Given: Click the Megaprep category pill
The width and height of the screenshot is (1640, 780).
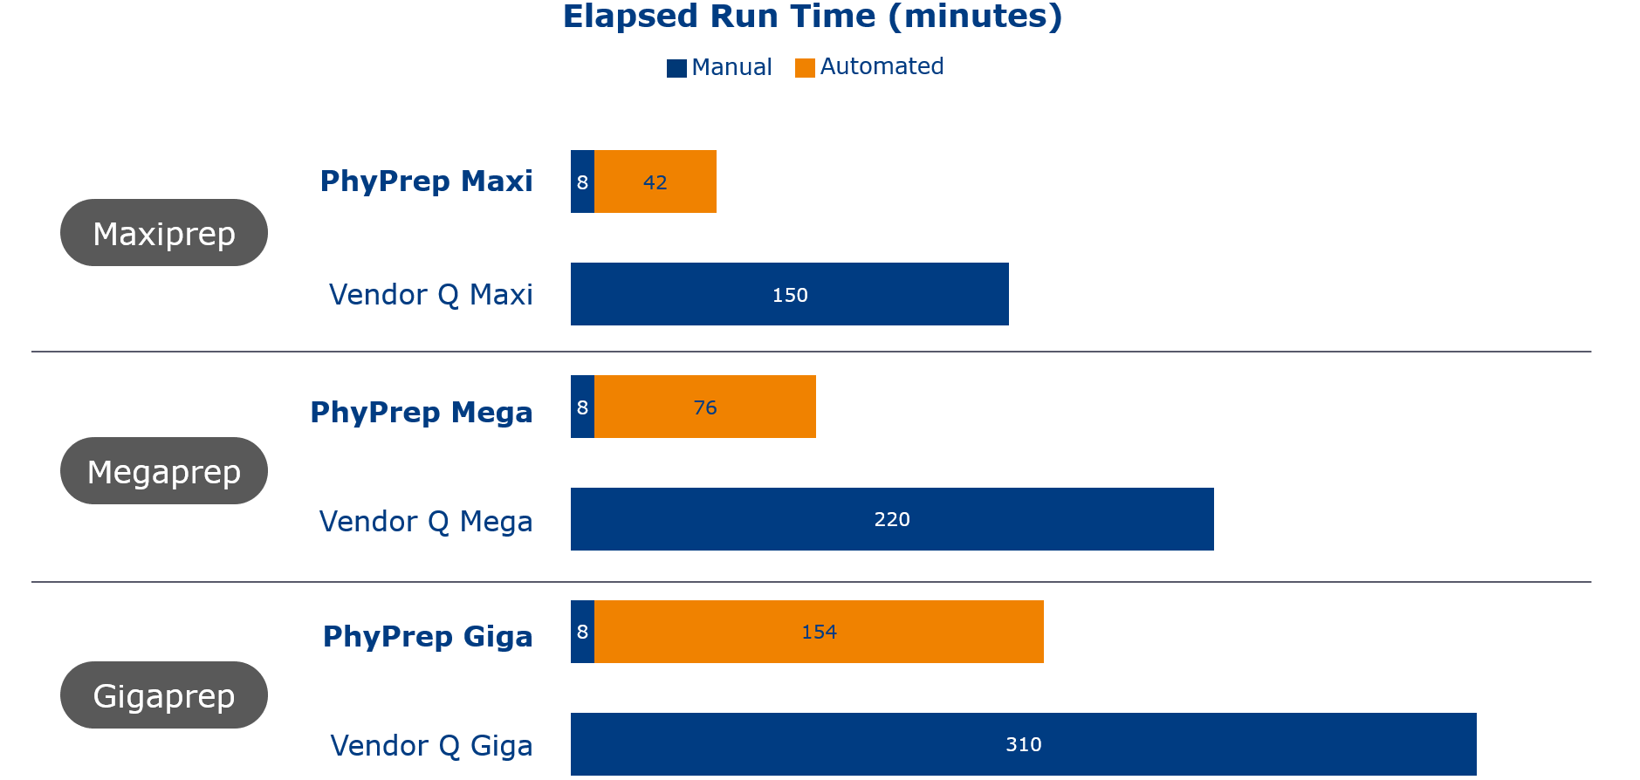Looking at the screenshot, I should click(164, 471).
